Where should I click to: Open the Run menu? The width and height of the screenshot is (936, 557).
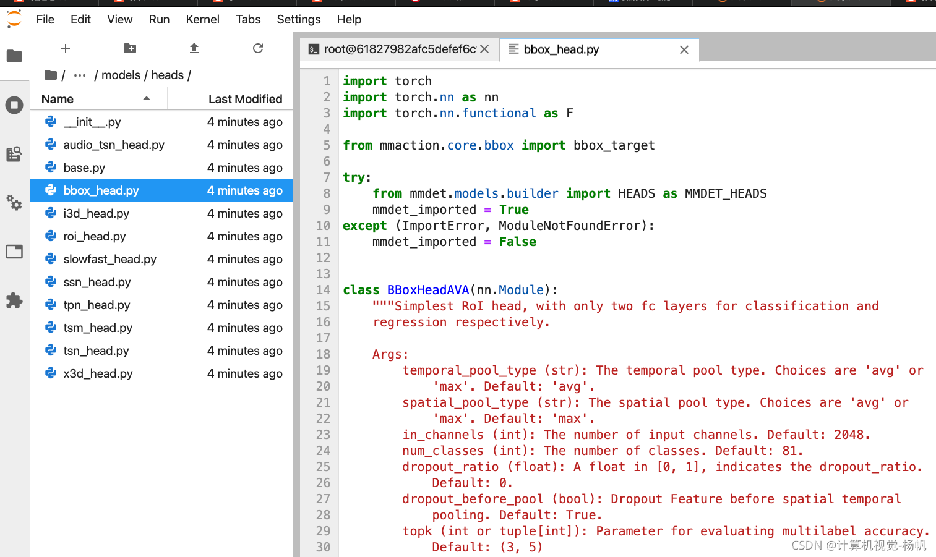(159, 19)
